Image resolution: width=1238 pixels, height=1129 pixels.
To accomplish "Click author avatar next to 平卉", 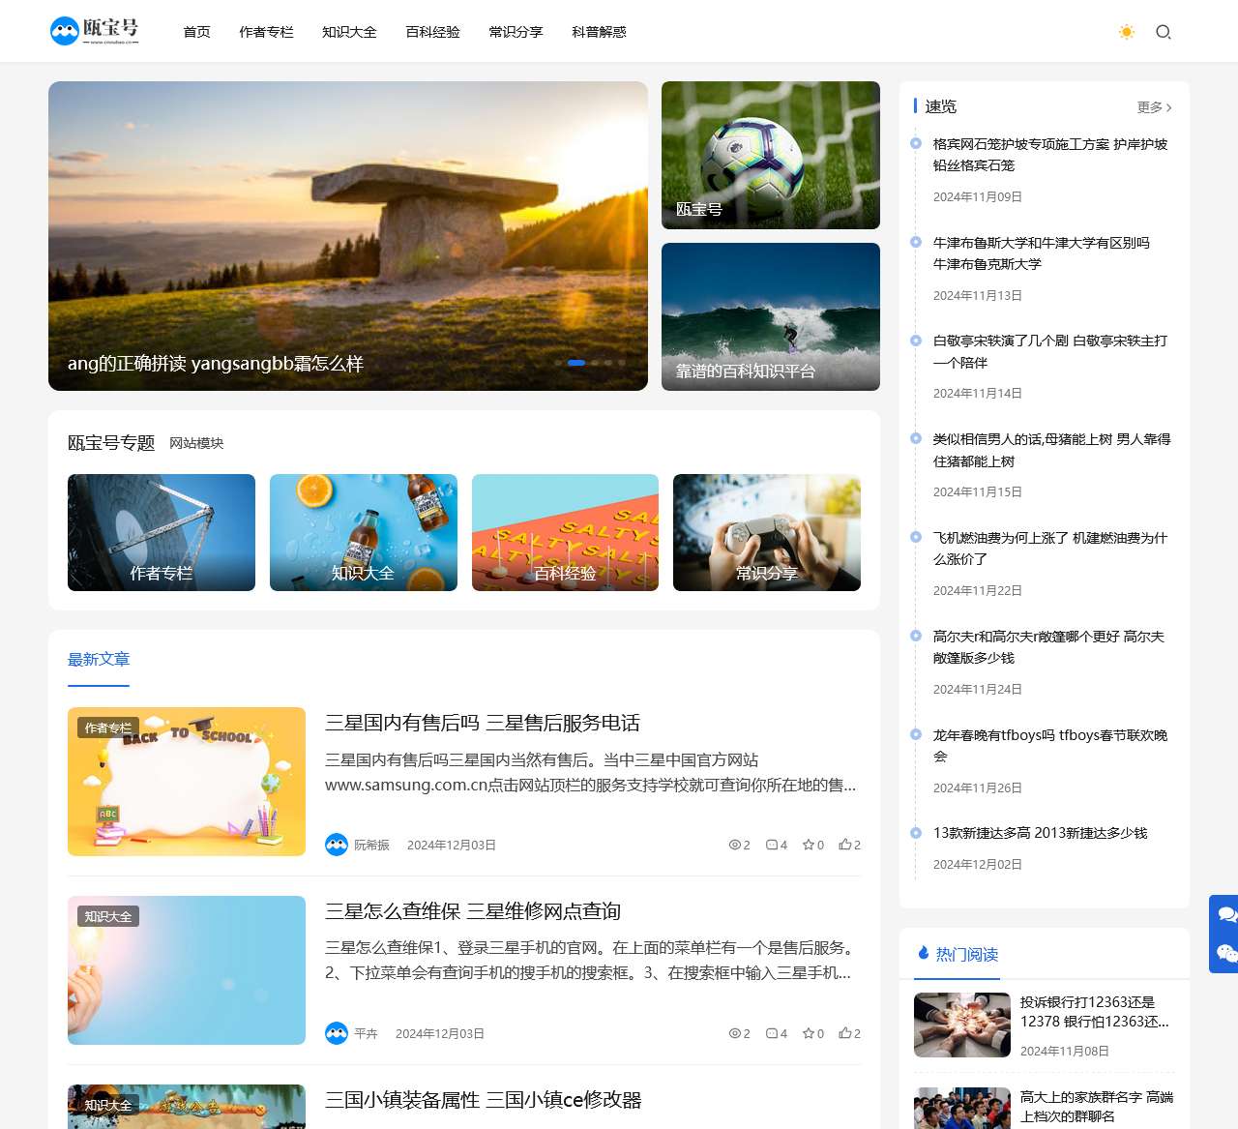I will pyautogui.click(x=337, y=1033).
